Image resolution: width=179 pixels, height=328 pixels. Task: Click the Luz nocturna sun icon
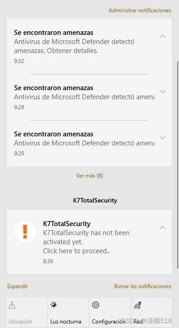(53, 305)
